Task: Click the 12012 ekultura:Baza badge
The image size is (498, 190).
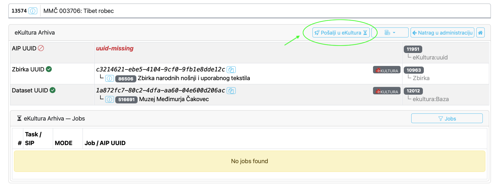Action: click(413, 91)
